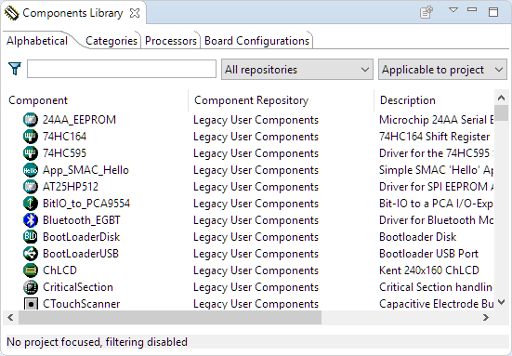The height and width of the screenshot is (356, 512).
Task: Select the 74HC595 component name
Action: (65, 153)
